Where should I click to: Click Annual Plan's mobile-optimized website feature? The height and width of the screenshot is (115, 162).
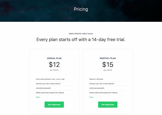[50, 92]
